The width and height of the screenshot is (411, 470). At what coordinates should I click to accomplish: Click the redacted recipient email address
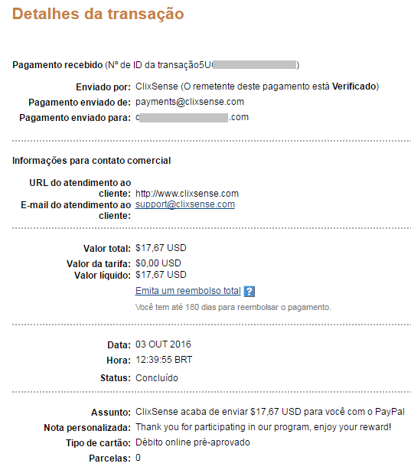click(x=192, y=117)
